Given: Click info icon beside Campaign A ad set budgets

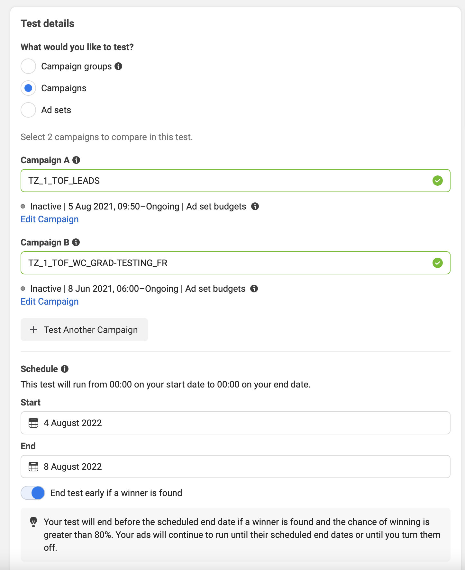Looking at the screenshot, I should pos(255,206).
